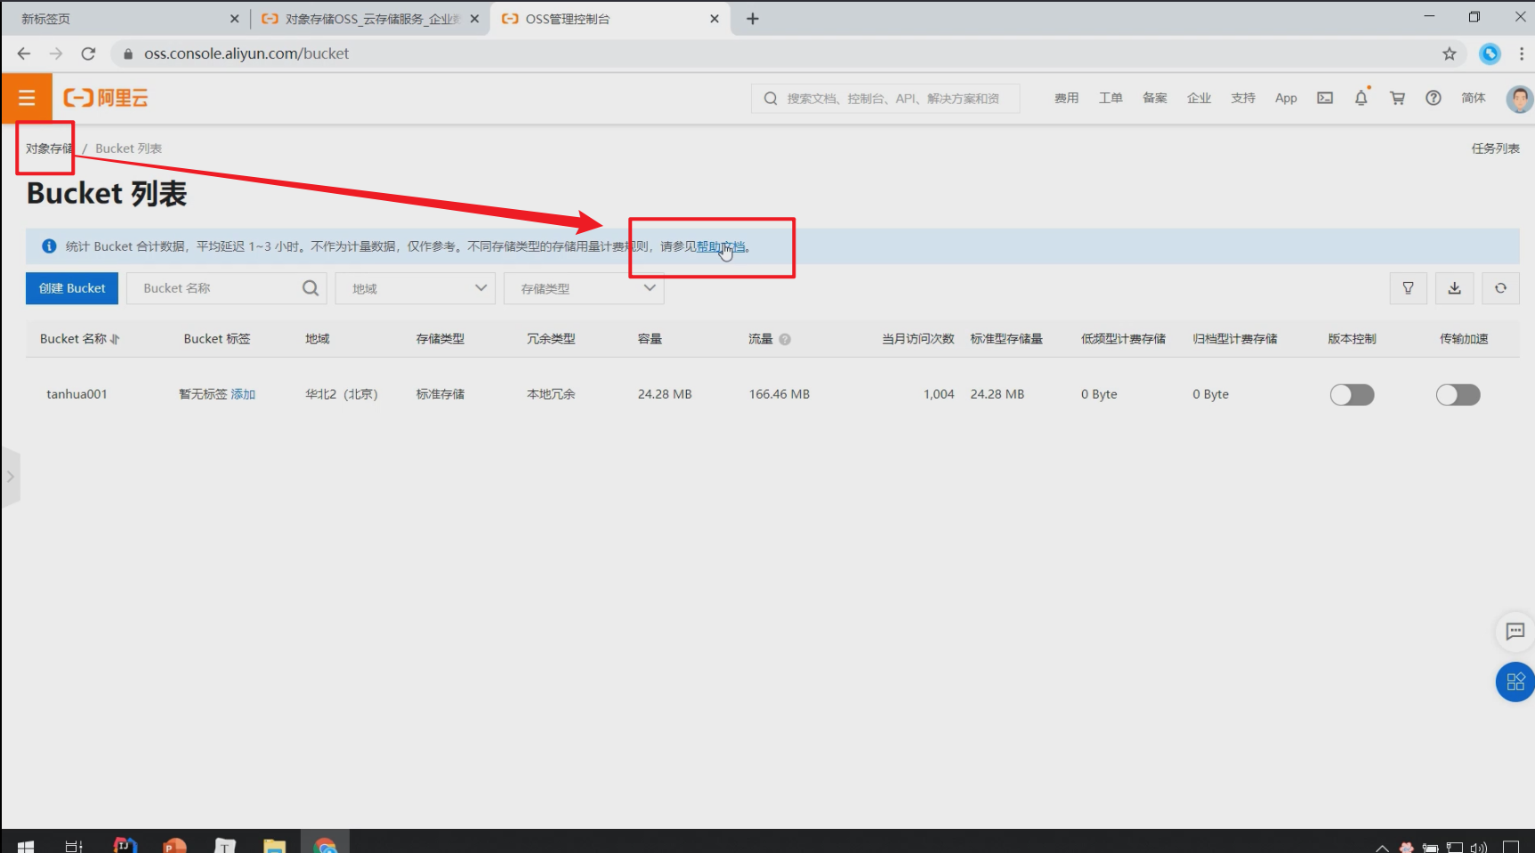Screen dimensions: 1535x853
Task: Open the orange hamburger navigation menu
Action: 27,98
